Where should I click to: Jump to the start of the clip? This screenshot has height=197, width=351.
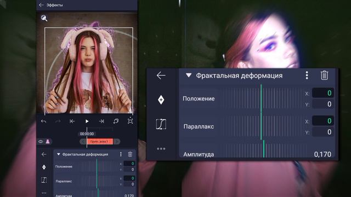(72, 121)
